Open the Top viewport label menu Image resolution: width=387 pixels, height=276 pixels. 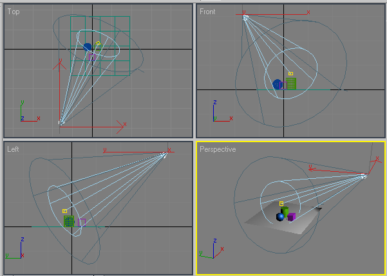point(14,12)
